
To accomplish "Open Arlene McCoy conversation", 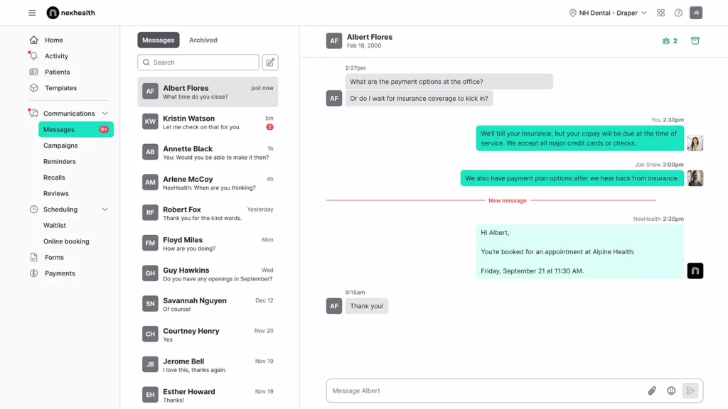I will pos(208,182).
